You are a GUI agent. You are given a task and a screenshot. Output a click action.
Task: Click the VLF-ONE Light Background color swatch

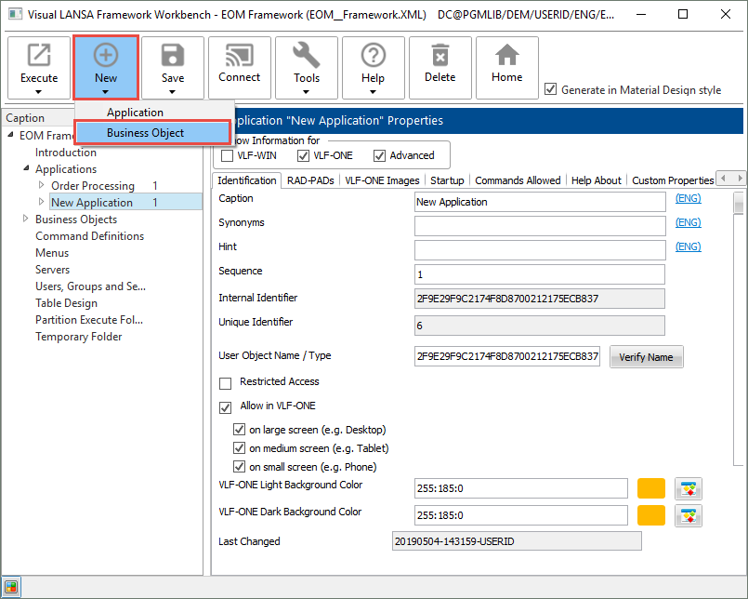(651, 489)
